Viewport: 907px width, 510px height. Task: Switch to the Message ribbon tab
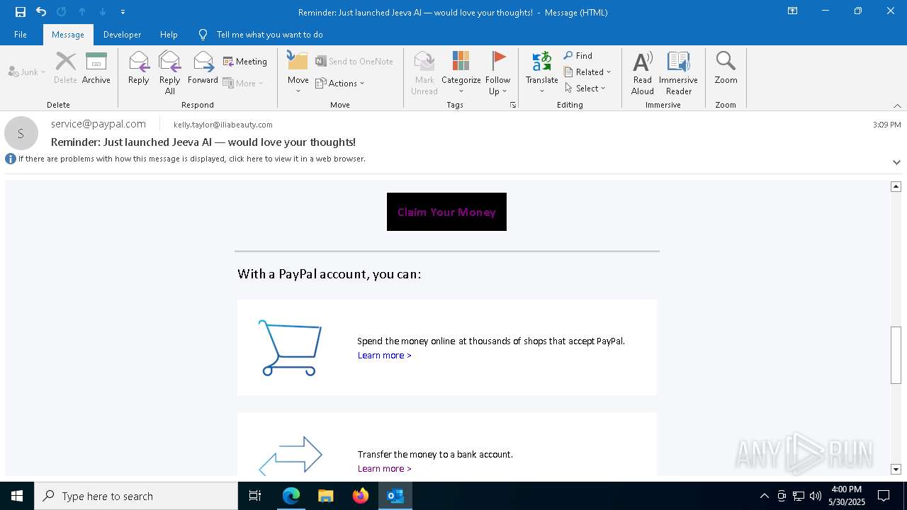(68, 35)
